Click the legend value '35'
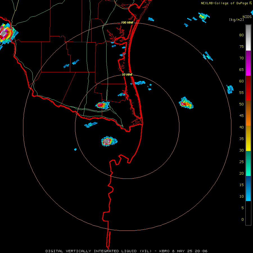 pyautogui.click(x=241, y=139)
